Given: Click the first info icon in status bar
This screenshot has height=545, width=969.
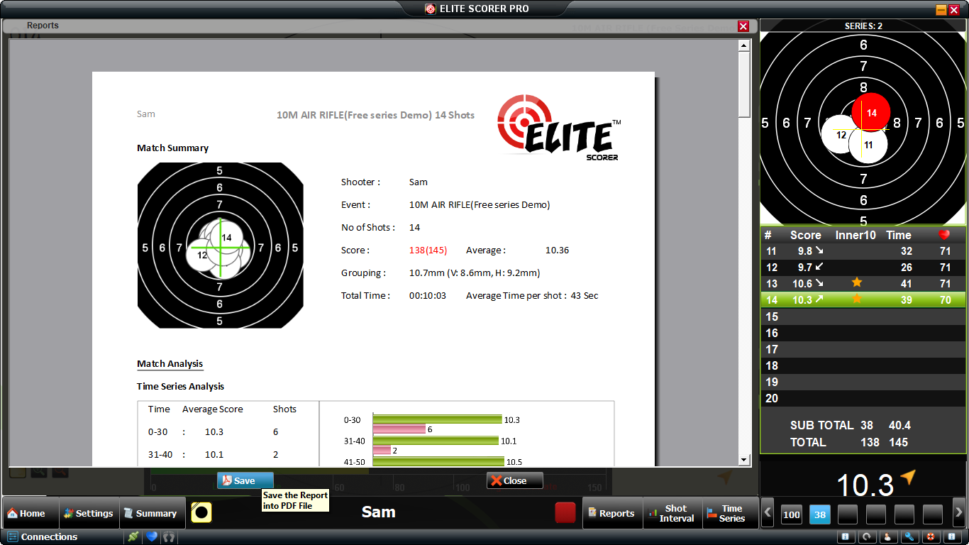Looking at the screenshot, I should point(846,536).
